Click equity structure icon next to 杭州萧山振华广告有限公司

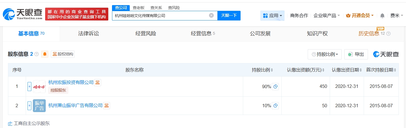107,106
